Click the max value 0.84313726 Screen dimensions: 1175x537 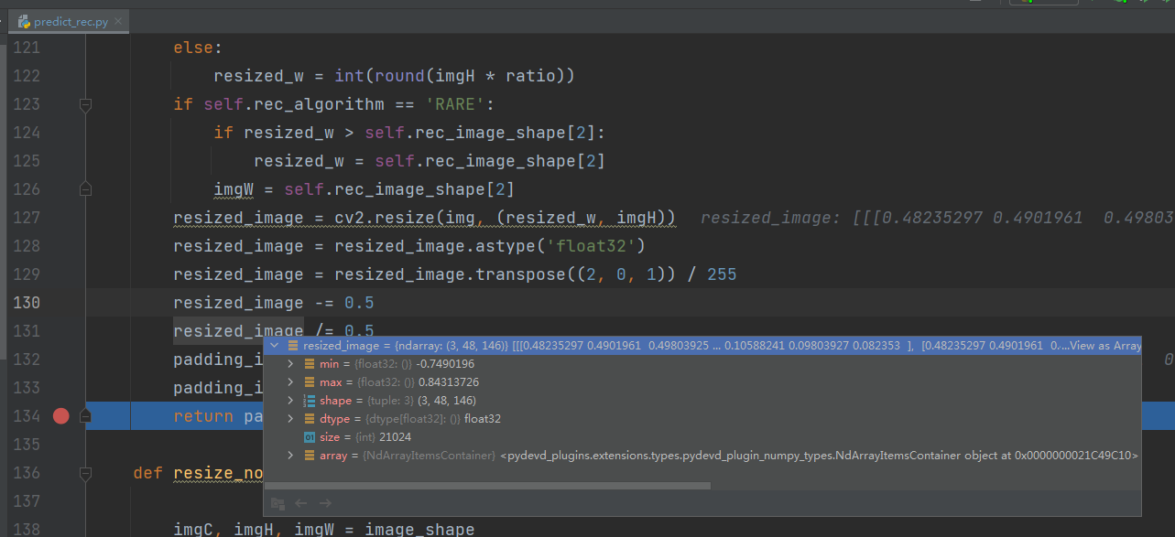[x=449, y=382]
